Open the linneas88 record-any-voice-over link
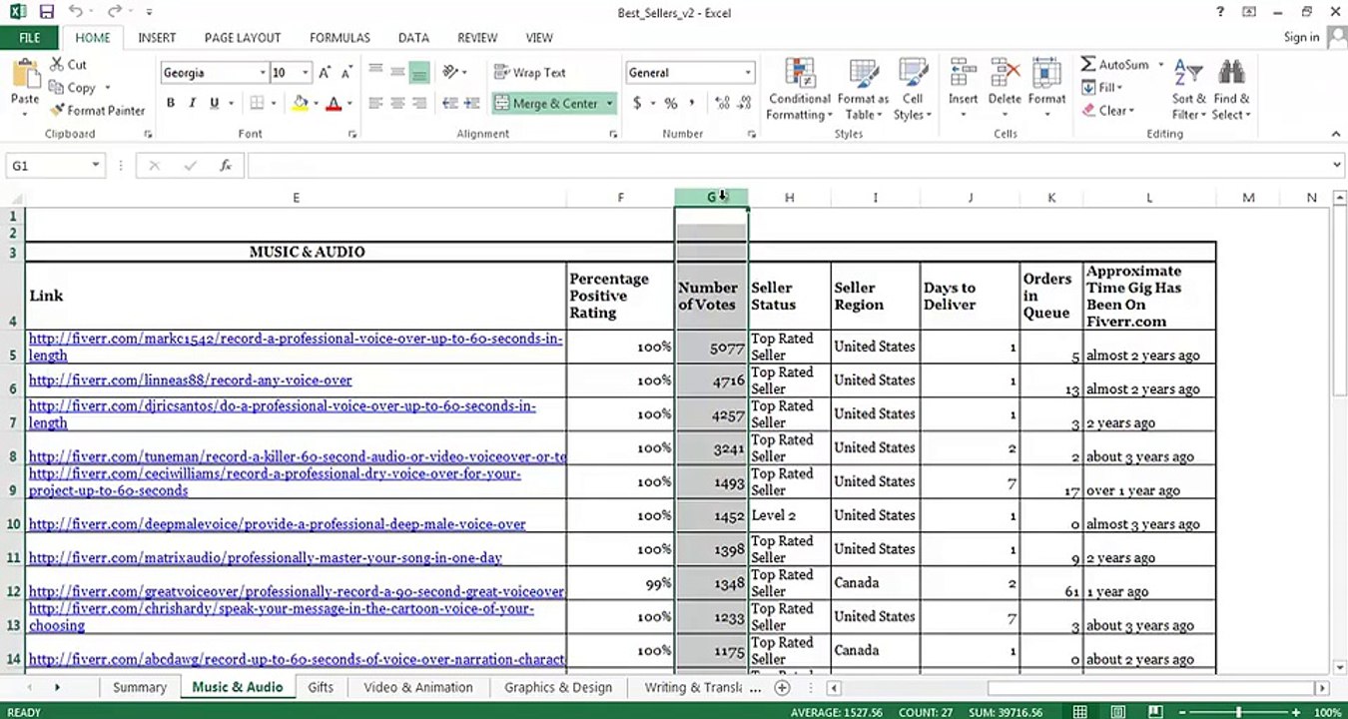 click(x=190, y=380)
